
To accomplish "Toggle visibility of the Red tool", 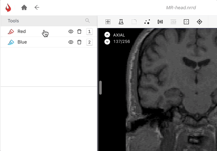I will [71, 31].
